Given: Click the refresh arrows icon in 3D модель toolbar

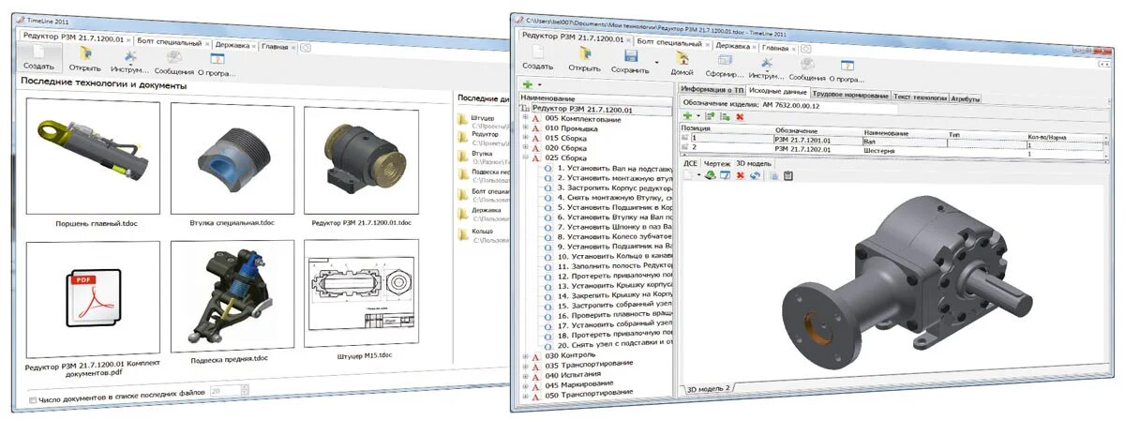Looking at the screenshot, I should (755, 175).
